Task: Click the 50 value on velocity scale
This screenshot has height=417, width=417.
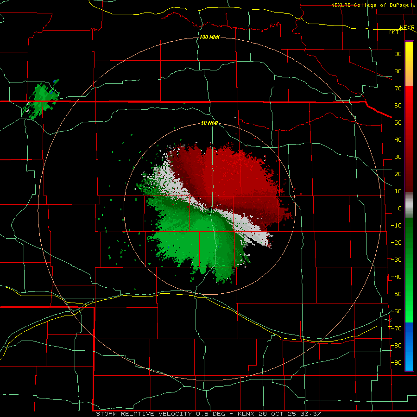Action: coord(398,123)
